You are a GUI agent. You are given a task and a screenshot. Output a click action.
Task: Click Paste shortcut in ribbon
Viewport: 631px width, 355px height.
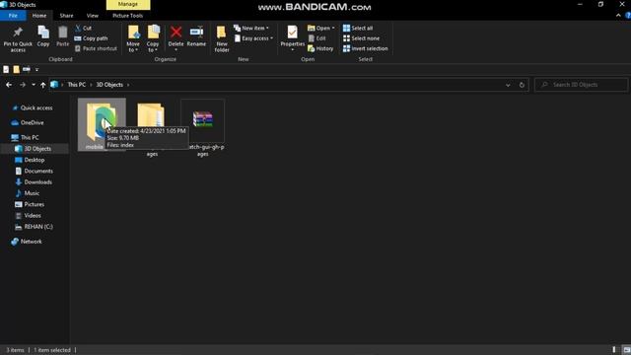pyautogui.click(x=96, y=48)
